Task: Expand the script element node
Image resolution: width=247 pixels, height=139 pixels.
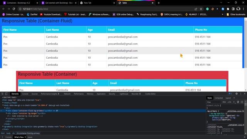Action: [x=6, y=119]
